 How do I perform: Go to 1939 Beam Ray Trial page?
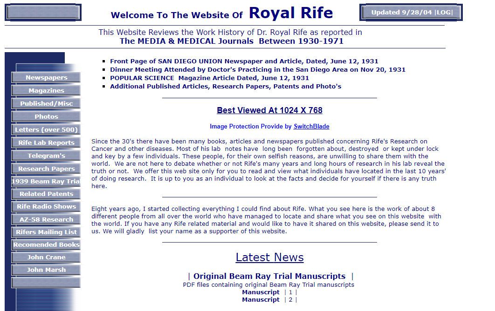pyautogui.click(x=46, y=182)
